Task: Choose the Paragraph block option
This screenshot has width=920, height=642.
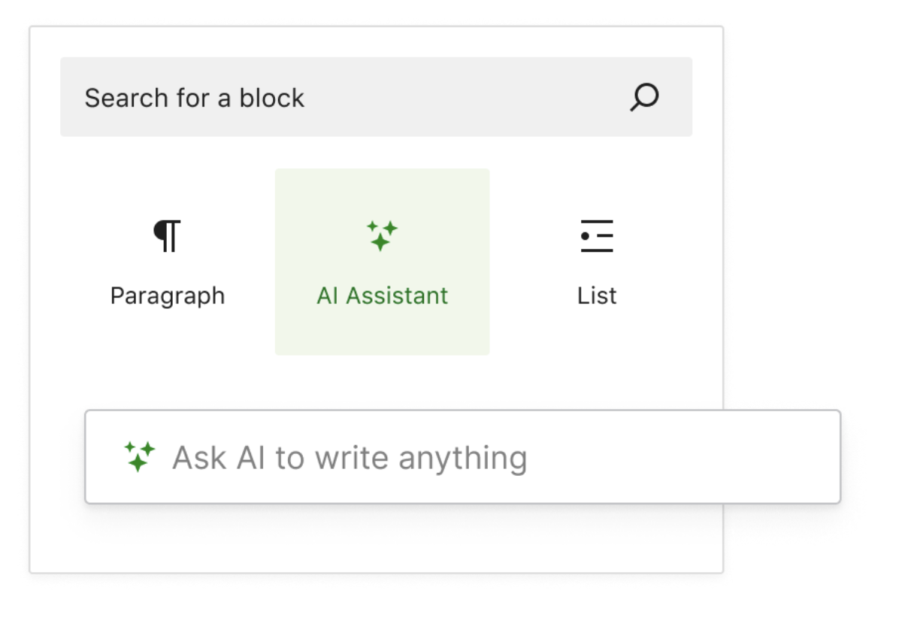Action: coord(167,262)
